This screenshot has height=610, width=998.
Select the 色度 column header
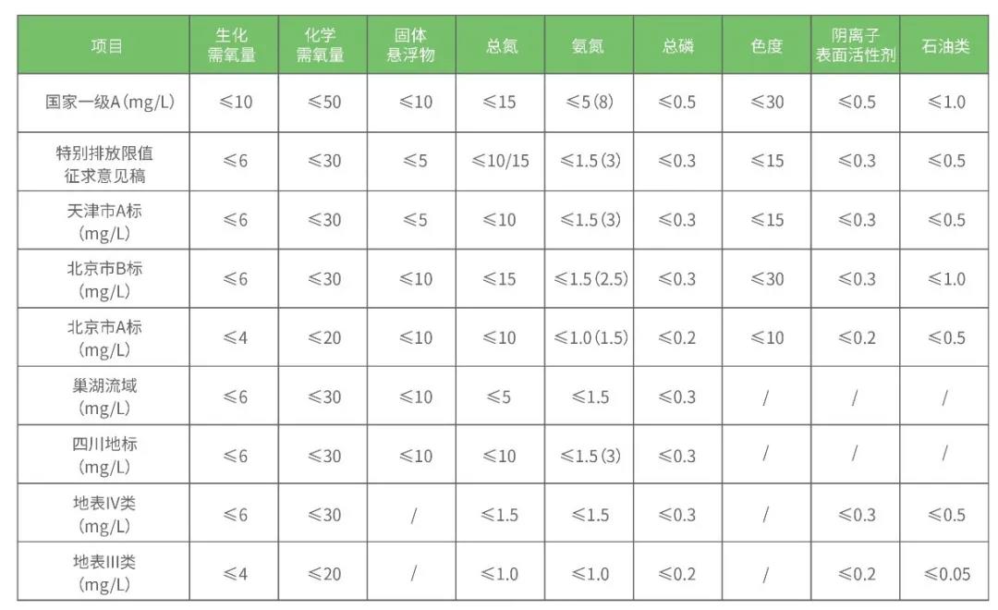tap(766, 45)
